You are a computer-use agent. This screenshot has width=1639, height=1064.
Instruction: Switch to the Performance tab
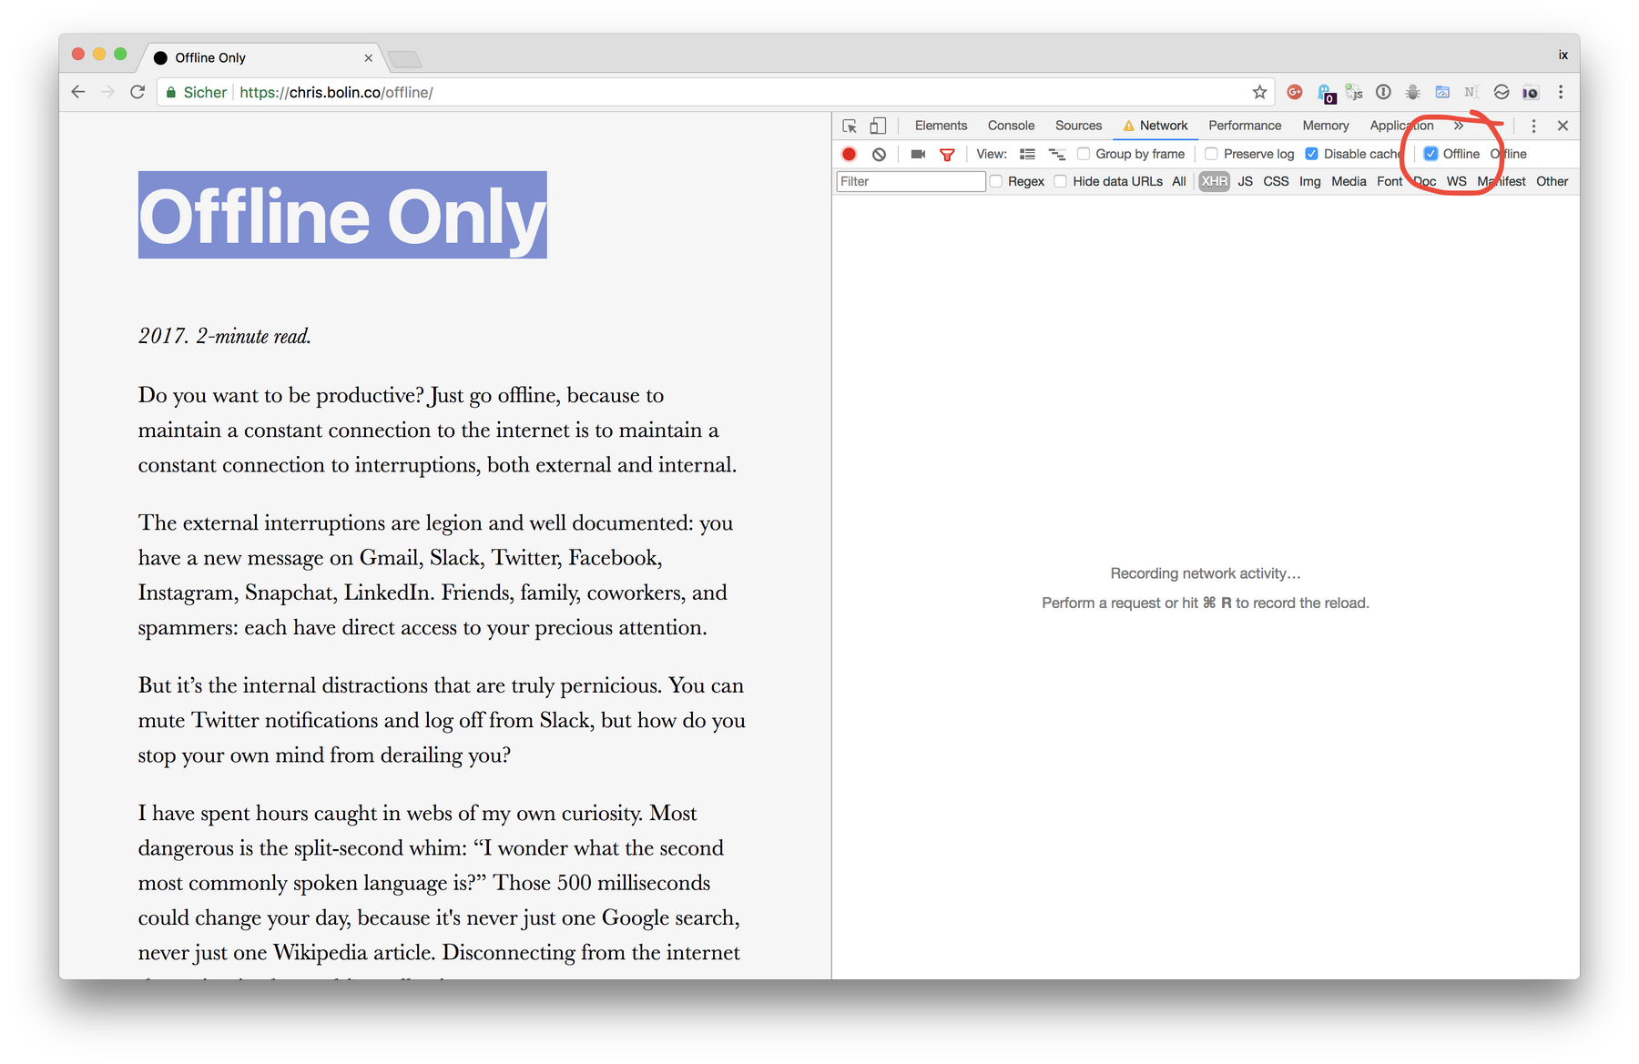click(x=1245, y=126)
